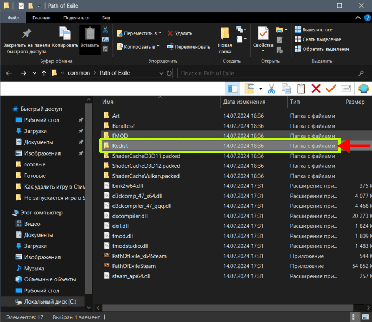Click common in the address breadcrumb
372x322 pixels.
point(78,73)
